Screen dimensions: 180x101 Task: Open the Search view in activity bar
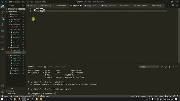pyautogui.click(x=3, y=12)
